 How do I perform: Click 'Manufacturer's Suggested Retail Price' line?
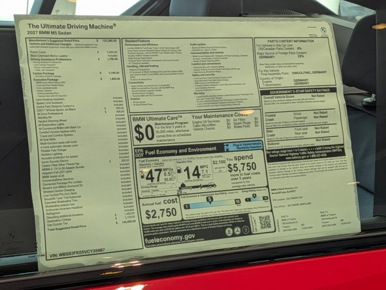tap(54, 40)
